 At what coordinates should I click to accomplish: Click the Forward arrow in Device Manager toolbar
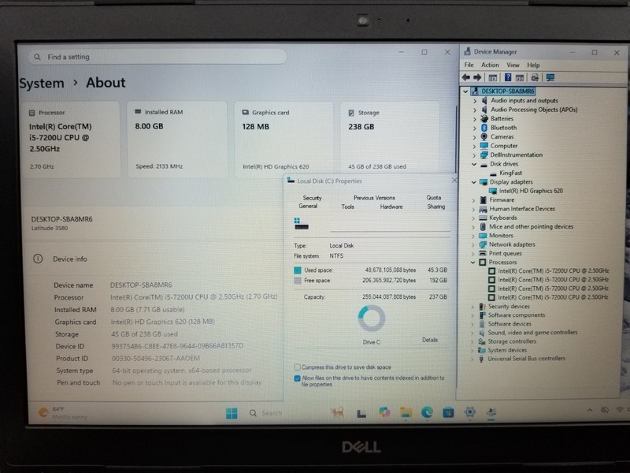pyautogui.click(x=477, y=77)
